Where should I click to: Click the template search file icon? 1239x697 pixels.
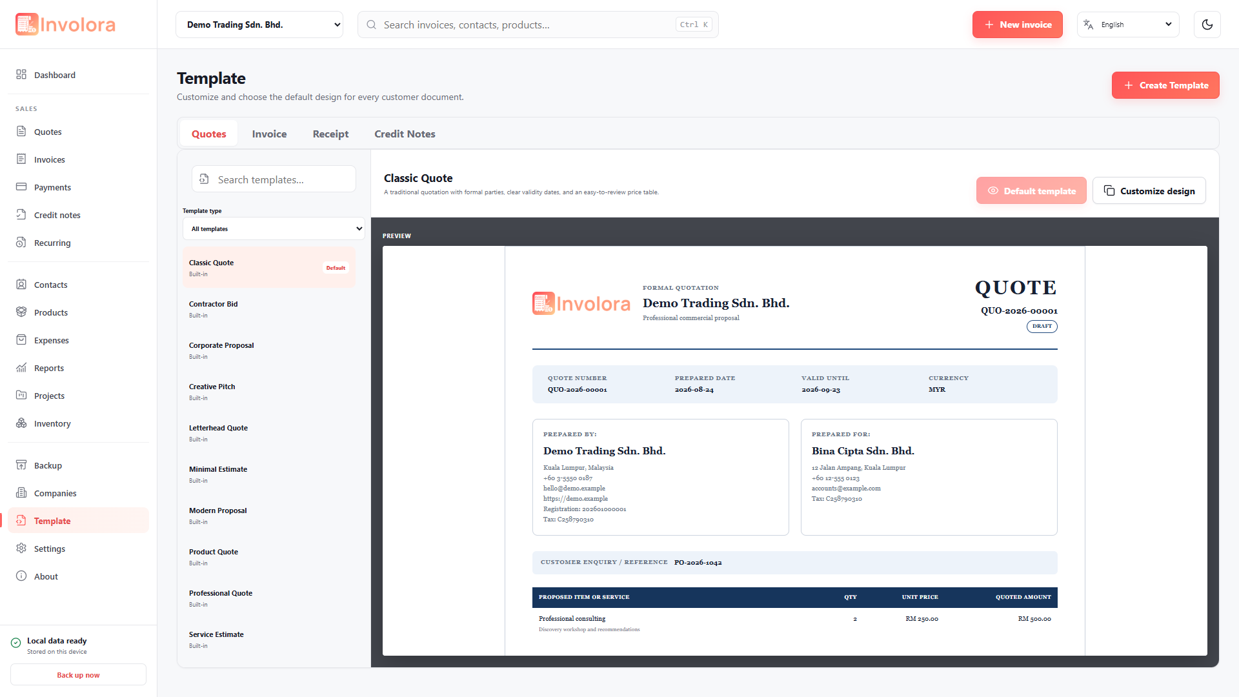click(x=204, y=179)
